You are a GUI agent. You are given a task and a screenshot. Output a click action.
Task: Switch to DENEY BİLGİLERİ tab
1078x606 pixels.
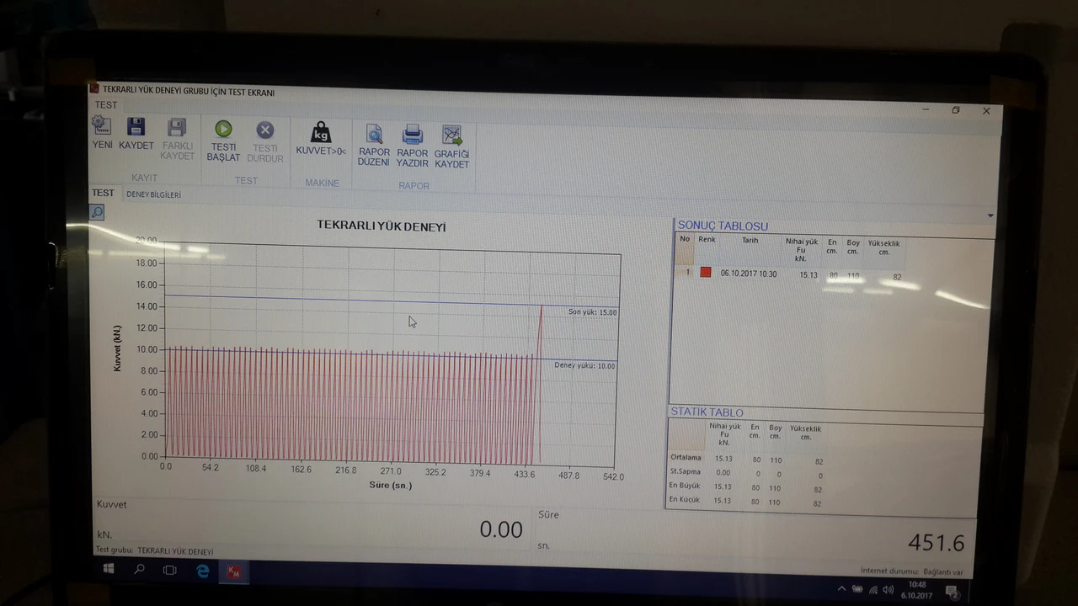153,194
